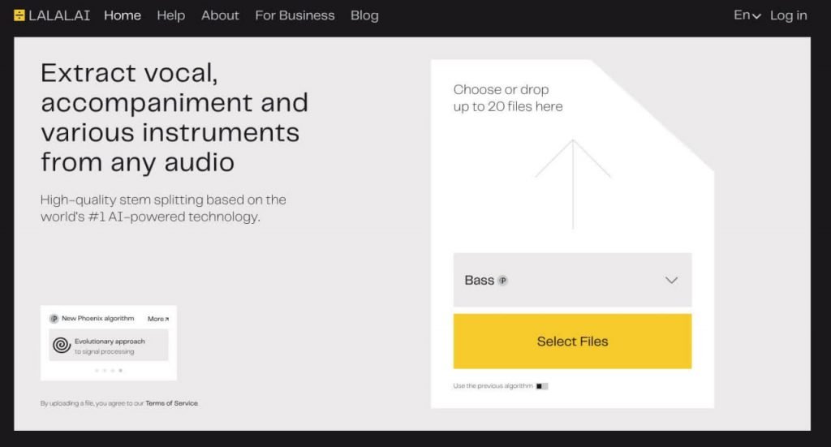Screen dimensions: 831x447
Task: Click the LALAL.AI yellow logo icon
Action: click(19, 15)
